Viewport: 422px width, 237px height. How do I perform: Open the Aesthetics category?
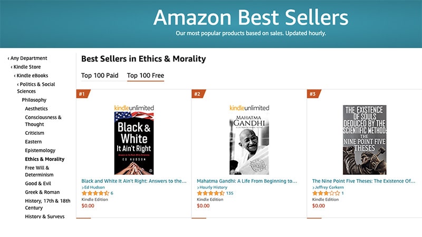coord(36,108)
